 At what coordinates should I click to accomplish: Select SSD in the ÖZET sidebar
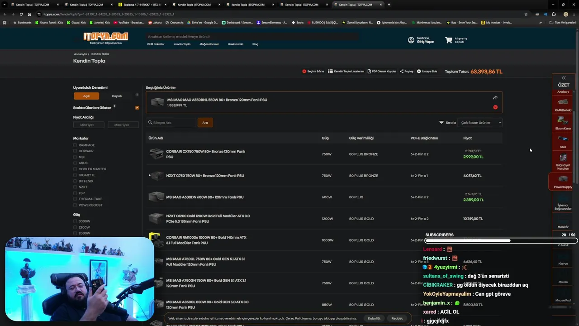tap(563, 141)
